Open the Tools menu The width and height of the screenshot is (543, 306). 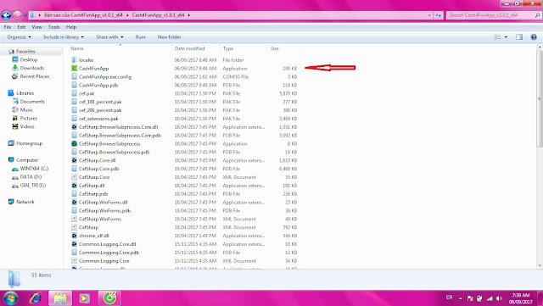54,27
